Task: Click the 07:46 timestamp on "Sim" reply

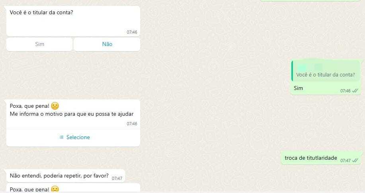Action: [x=345, y=91]
